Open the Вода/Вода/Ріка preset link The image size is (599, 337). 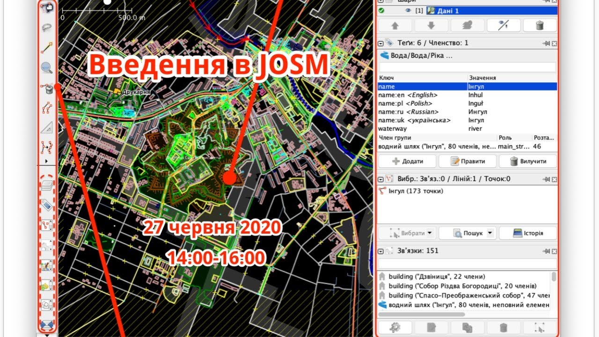417,56
